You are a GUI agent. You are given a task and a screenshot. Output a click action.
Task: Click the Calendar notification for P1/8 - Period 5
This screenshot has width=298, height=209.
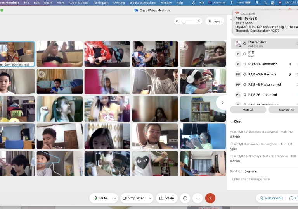(265, 22)
